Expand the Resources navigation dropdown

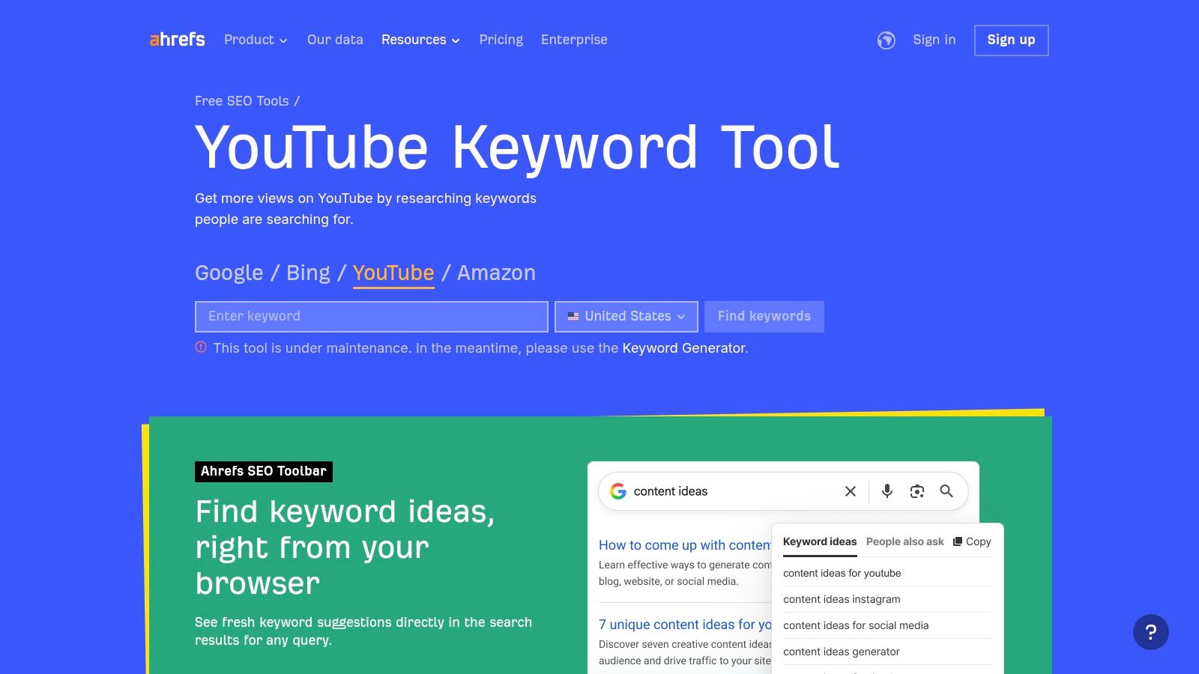420,40
